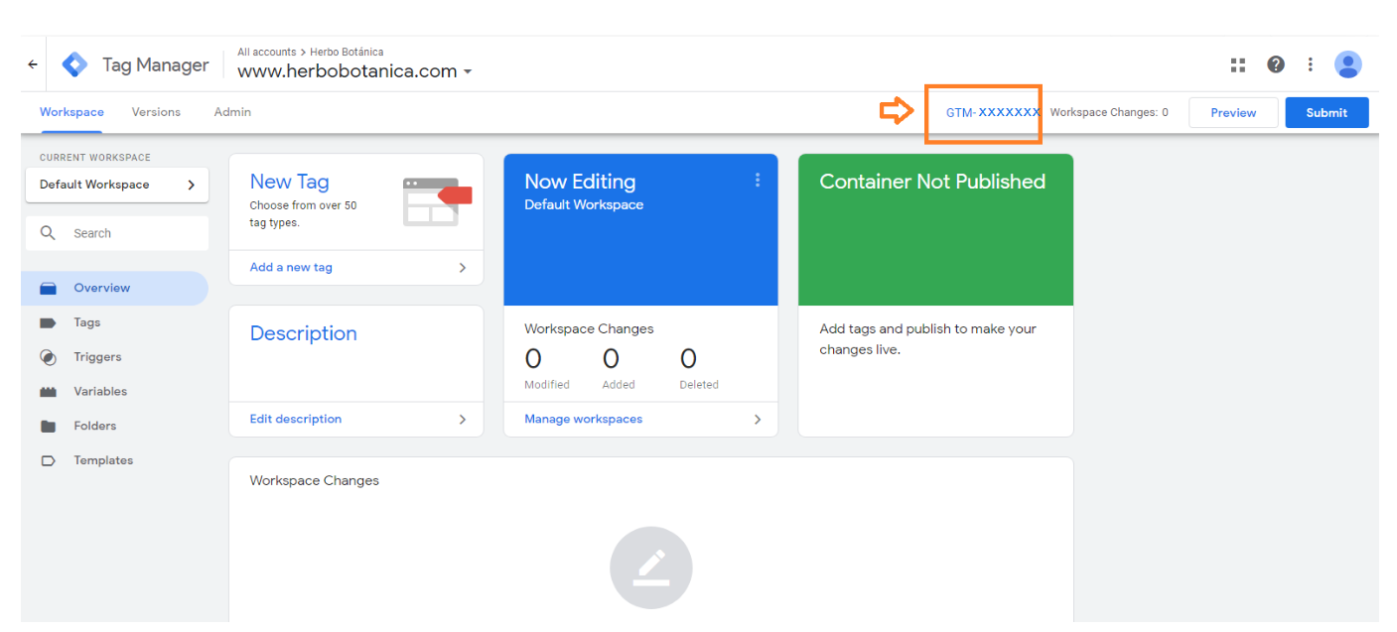1397x632 pixels.
Task: Select Overview in the sidebar
Action: (x=114, y=288)
